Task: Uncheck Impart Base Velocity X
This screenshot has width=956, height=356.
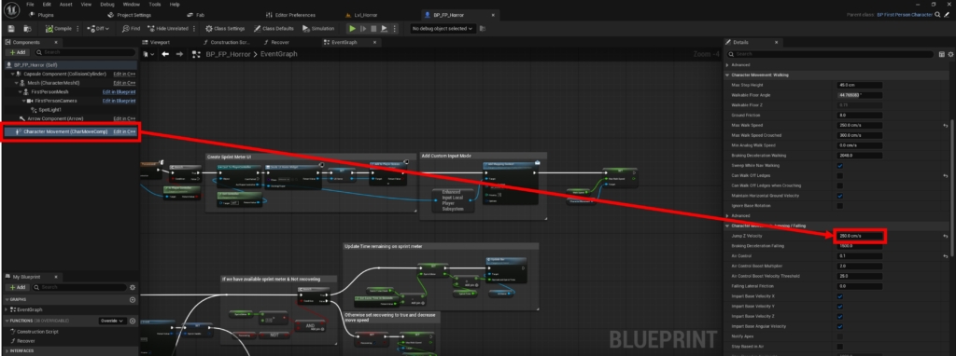Action: (x=839, y=296)
